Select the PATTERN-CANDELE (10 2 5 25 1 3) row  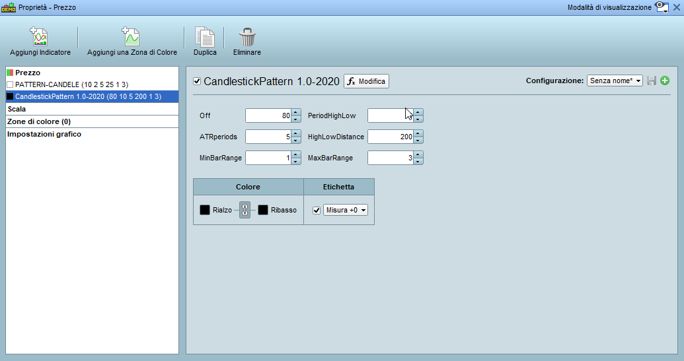pos(92,84)
